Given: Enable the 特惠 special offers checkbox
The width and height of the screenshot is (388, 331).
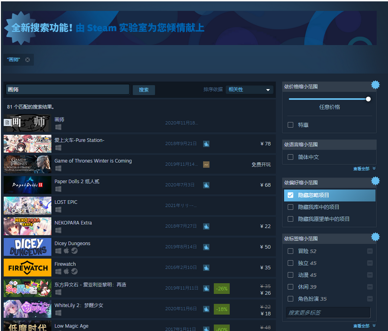Looking at the screenshot, I should 290,125.
